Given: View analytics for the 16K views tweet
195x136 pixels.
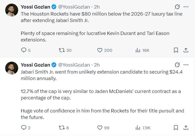Looking at the screenshot, I should pos(138,50).
